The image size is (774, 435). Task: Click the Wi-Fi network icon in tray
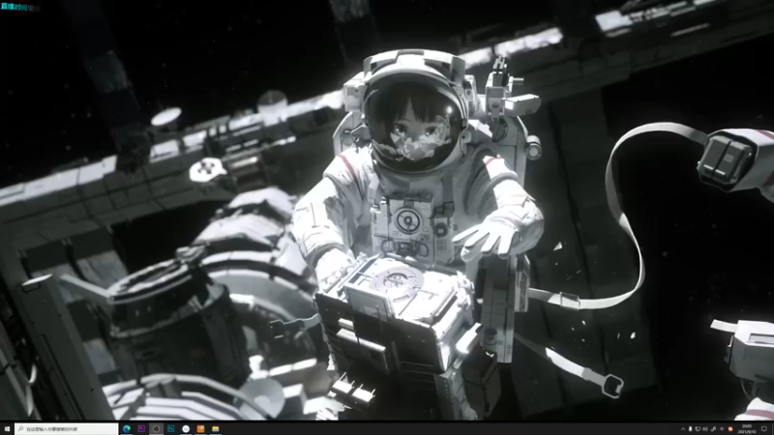point(722,429)
